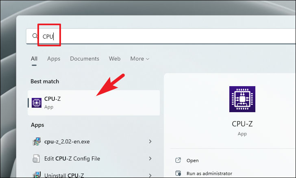Expand the More filter dropdown
This screenshot has width=296, height=178.
[x=140, y=59]
